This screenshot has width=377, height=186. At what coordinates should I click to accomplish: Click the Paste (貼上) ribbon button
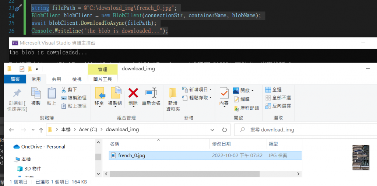click(x=52, y=96)
